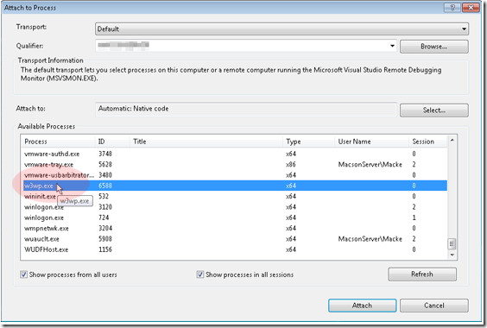
Task: Select the wmpnetwk.exe process row
Action: [235, 228]
